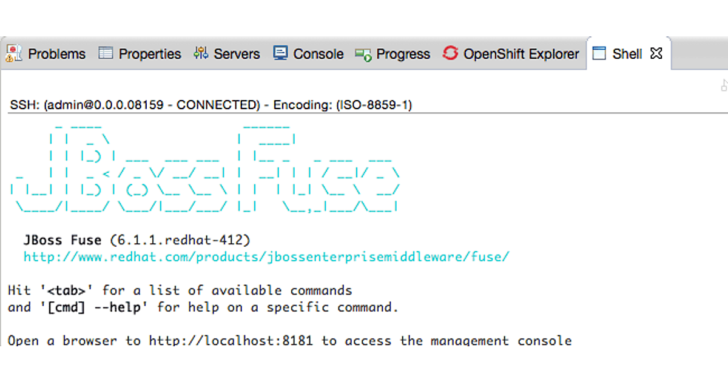Click the JBoss Fuse version text
This screenshot has height=382, width=728.
136,240
